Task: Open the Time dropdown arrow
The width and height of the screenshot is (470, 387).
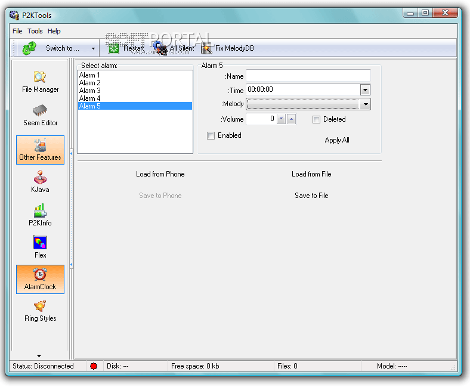Action: [x=365, y=90]
